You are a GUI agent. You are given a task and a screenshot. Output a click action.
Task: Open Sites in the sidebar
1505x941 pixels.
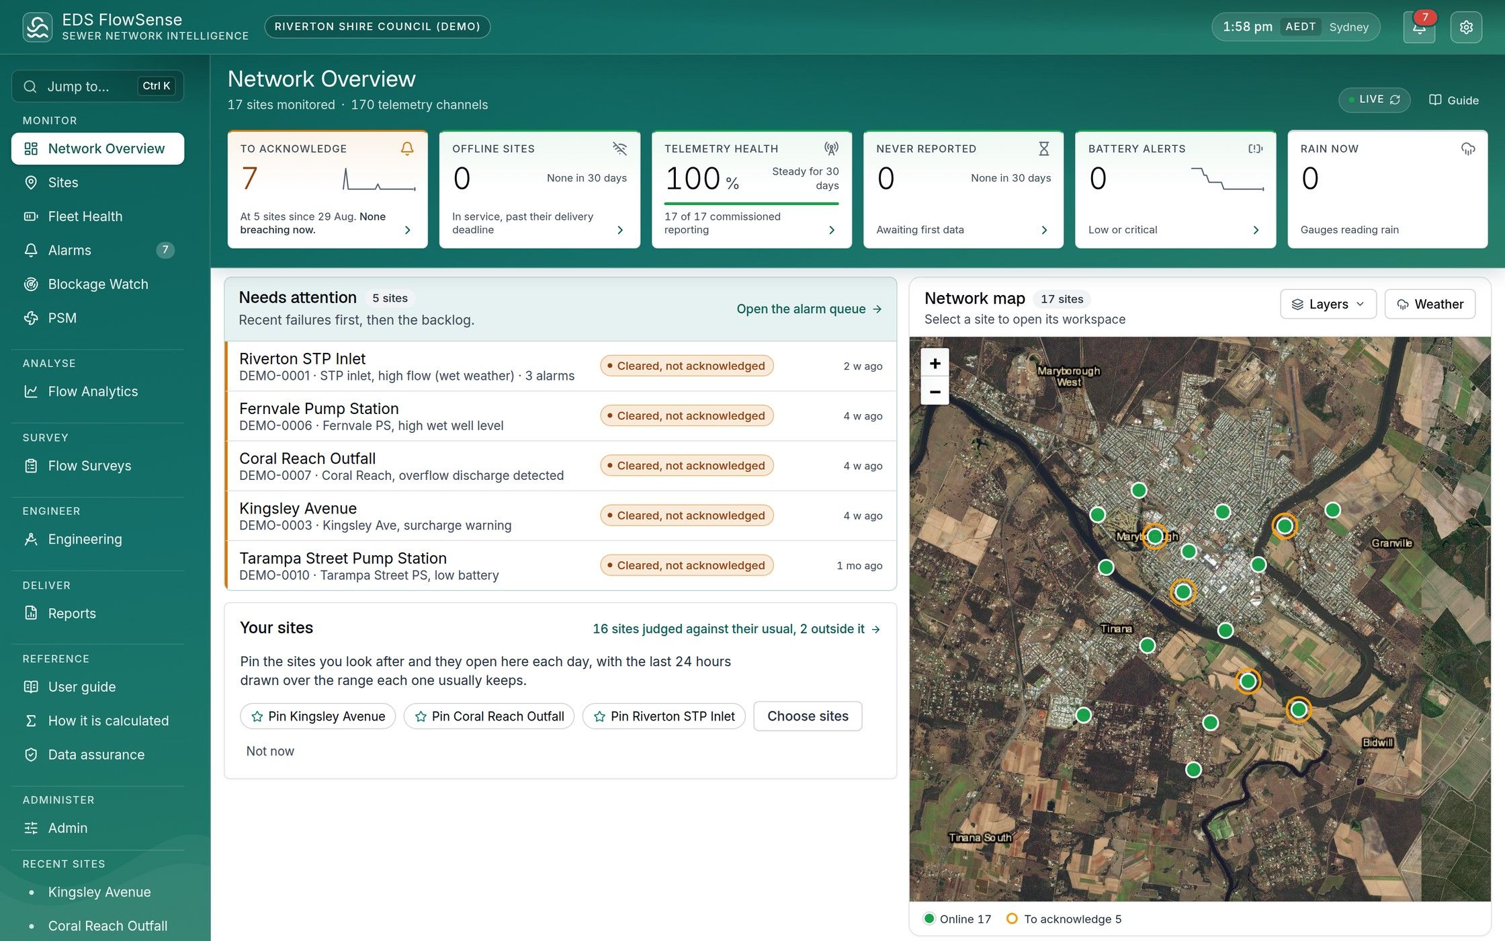pyautogui.click(x=97, y=182)
